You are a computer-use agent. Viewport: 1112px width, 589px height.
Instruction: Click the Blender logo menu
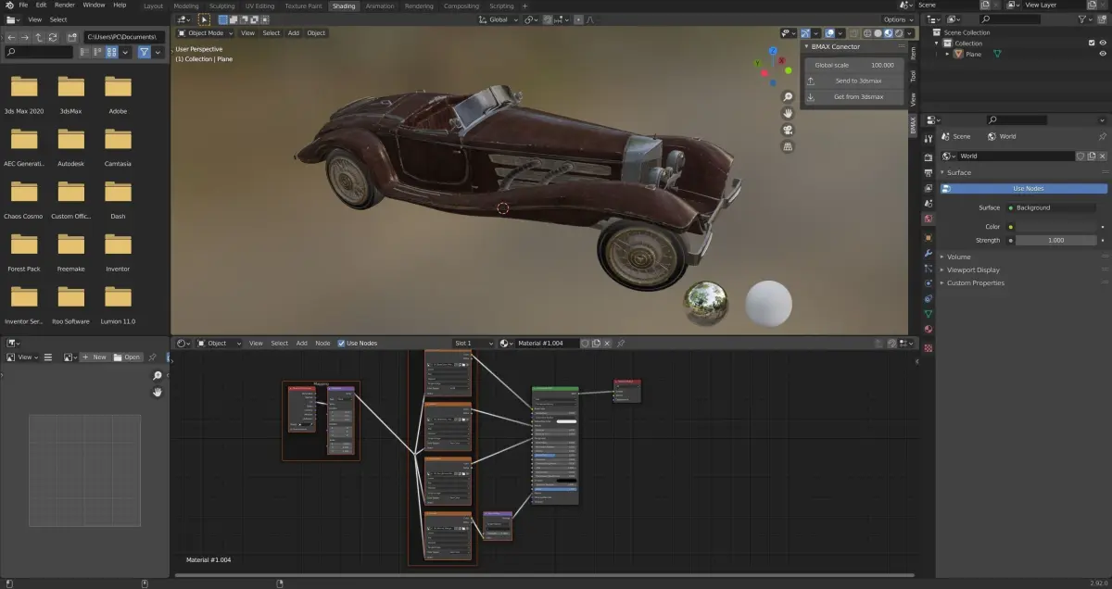tap(8, 6)
